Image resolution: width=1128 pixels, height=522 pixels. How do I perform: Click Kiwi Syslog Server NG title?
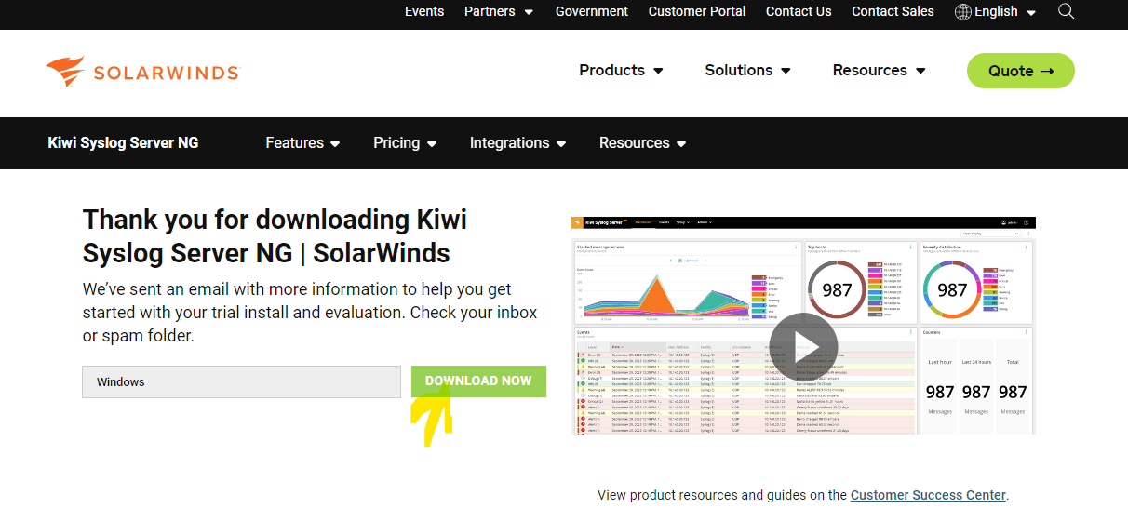pyautogui.click(x=123, y=142)
